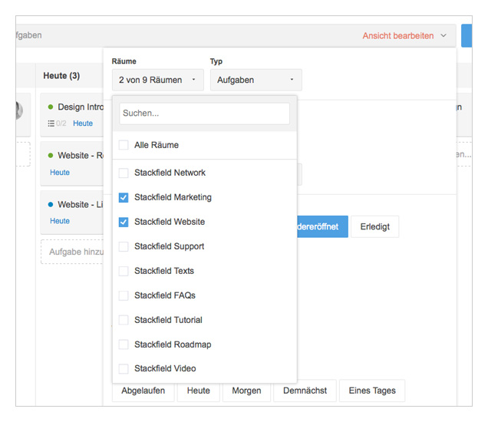
Task: Enable the Stackfield Network room checkbox
Action: (x=124, y=173)
